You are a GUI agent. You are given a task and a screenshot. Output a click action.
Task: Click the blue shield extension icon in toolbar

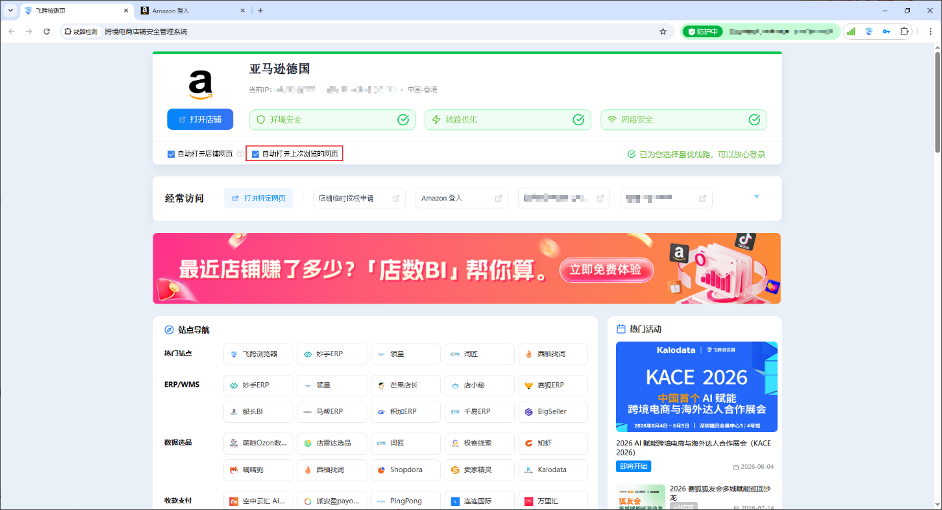(869, 31)
